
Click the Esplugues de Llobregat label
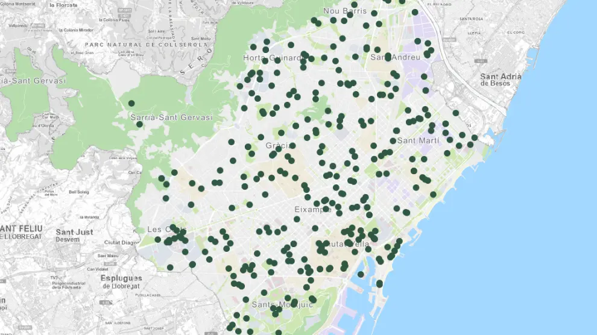[122, 281]
